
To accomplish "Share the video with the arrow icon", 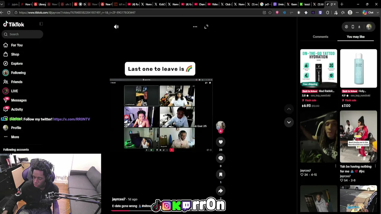I will click(x=221, y=191).
